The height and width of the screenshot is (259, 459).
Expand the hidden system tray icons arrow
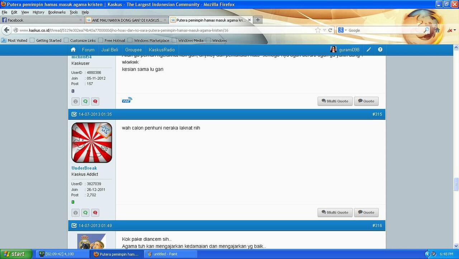point(427,254)
